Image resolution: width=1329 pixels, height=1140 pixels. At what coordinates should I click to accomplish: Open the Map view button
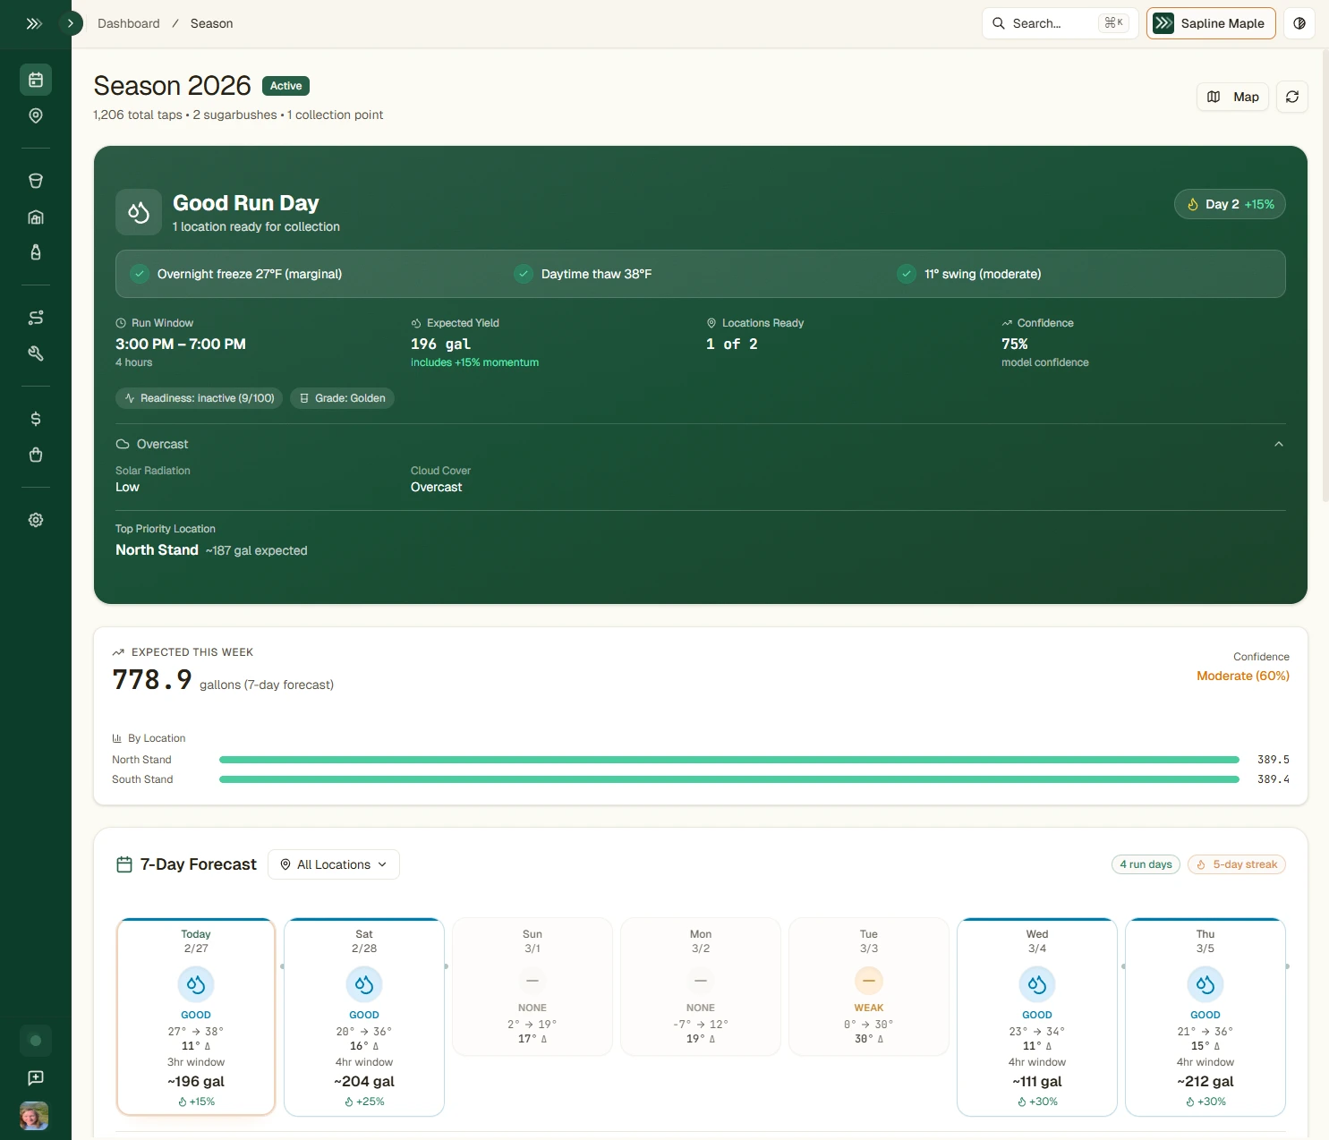(x=1232, y=97)
